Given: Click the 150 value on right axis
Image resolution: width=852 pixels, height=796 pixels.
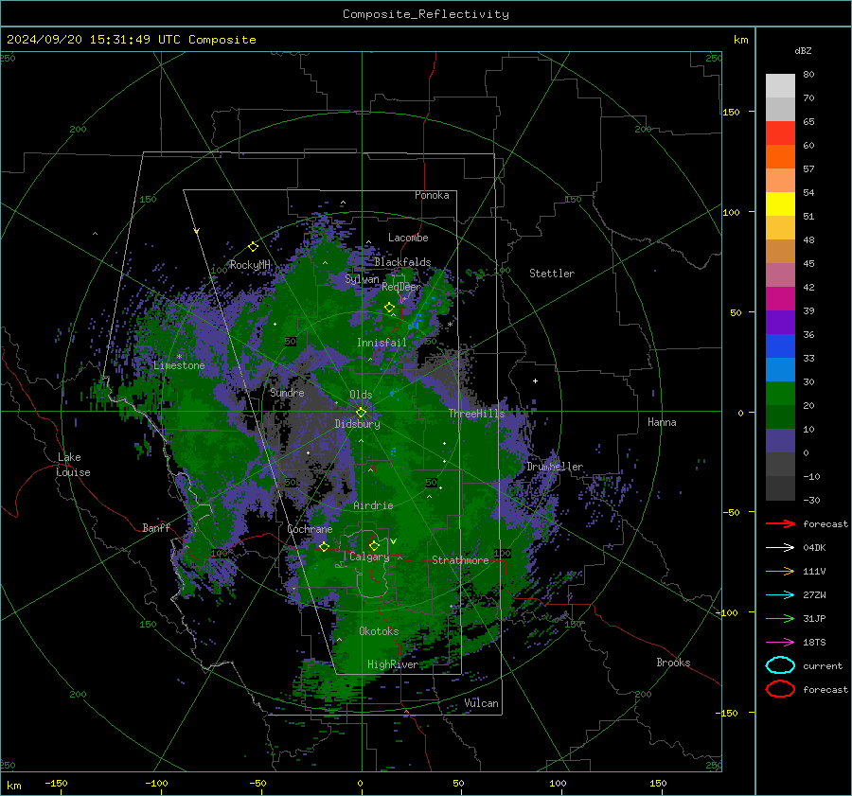Looking at the screenshot, I should pos(732,112).
